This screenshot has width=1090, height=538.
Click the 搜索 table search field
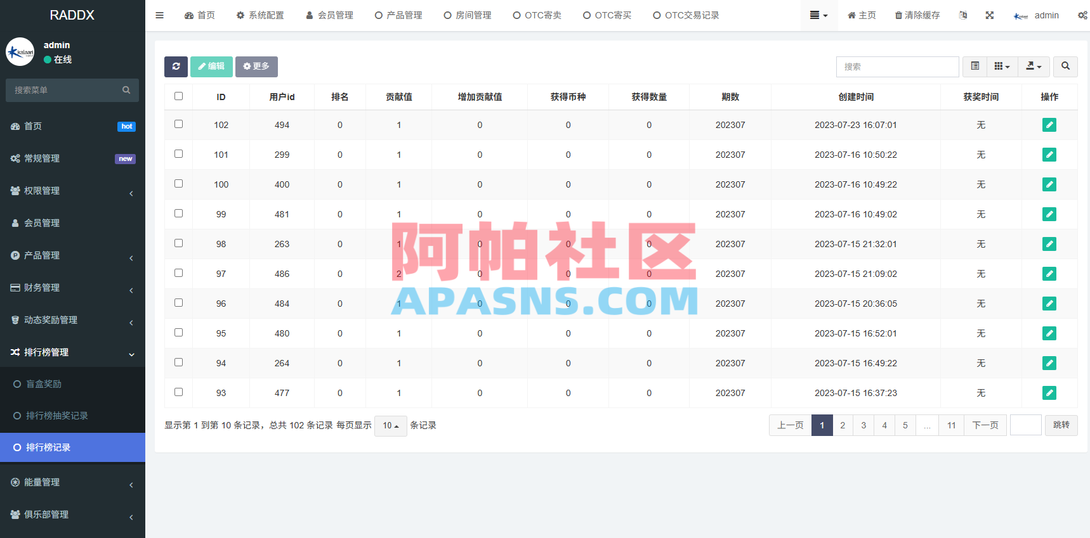(x=897, y=67)
